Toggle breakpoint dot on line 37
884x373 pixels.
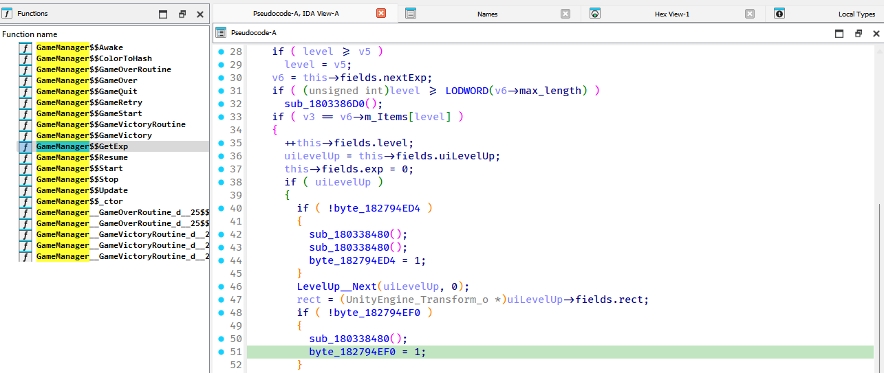pyautogui.click(x=221, y=169)
